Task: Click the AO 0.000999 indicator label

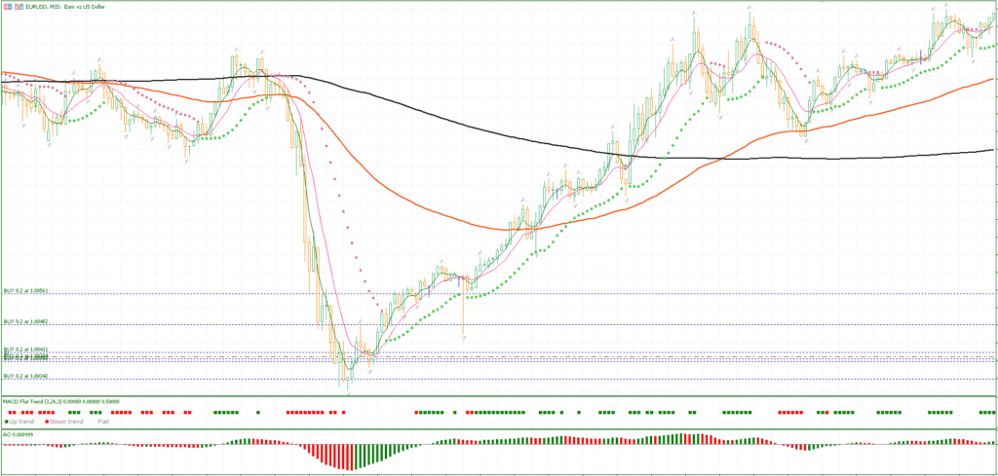Action: coord(19,433)
